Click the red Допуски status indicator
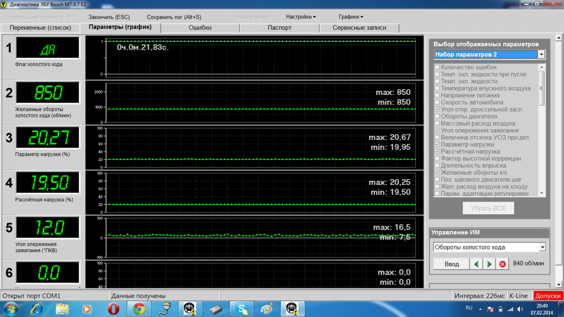Image resolution: width=564 pixels, height=317 pixels. [548, 296]
